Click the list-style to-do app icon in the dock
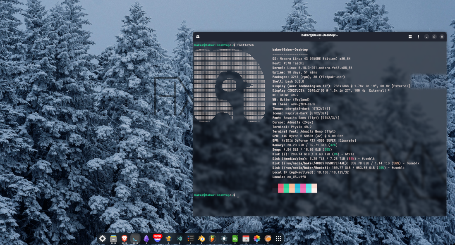The height and width of the screenshot is (245, 455). pos(190,238)
